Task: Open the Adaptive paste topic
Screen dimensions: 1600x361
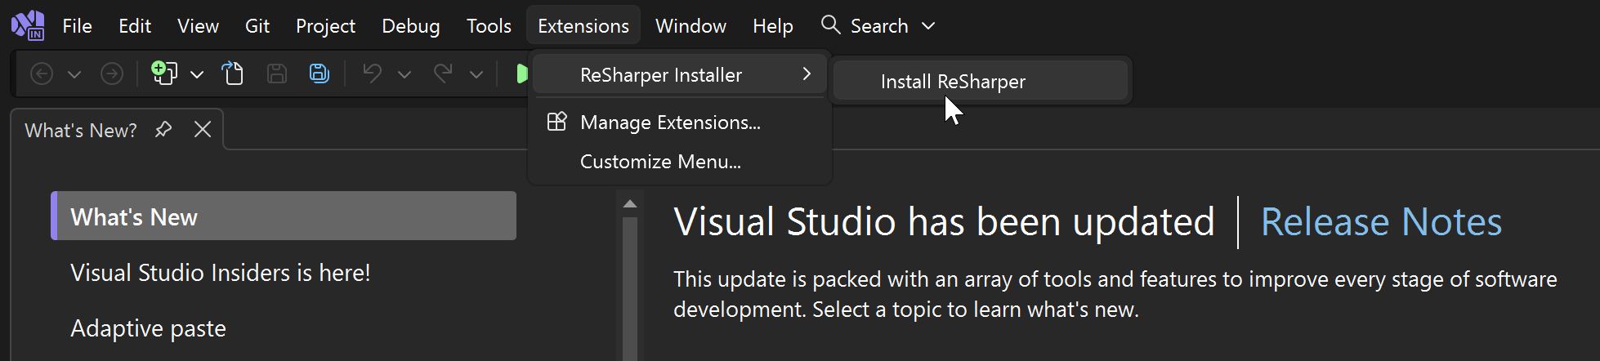Action: (x=148, y=328)
